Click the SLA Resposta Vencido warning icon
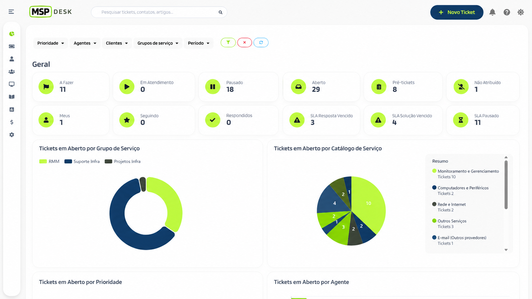This screenshot has width=532, height=299. 297,120
